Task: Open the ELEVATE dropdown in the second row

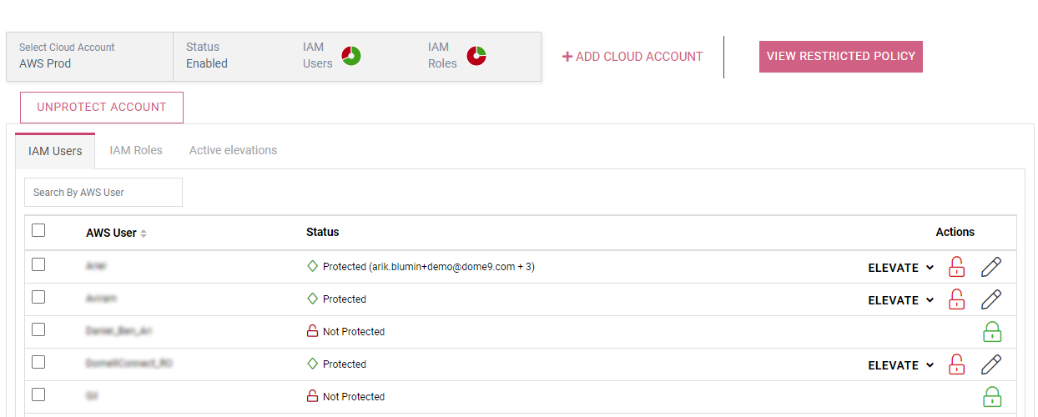Action: point(900,300)
